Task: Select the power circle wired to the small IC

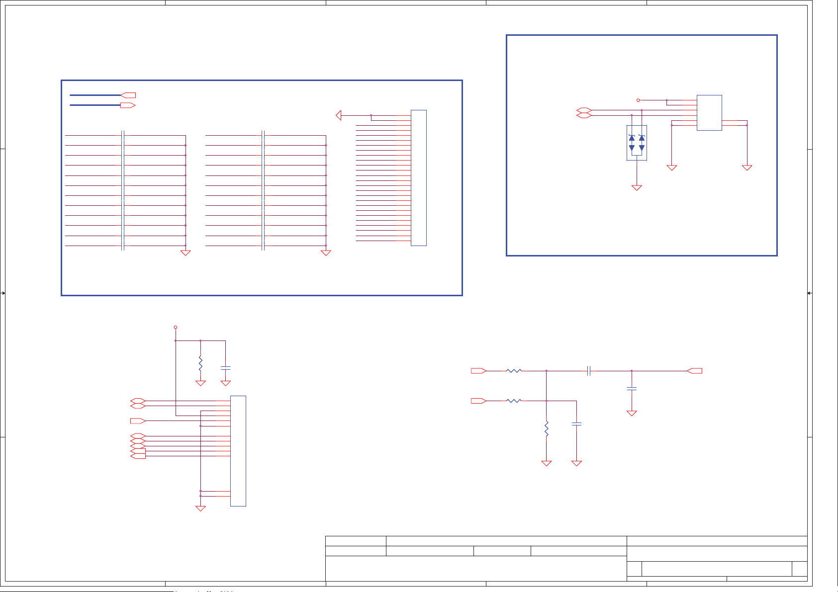Action: coord(638,100)
